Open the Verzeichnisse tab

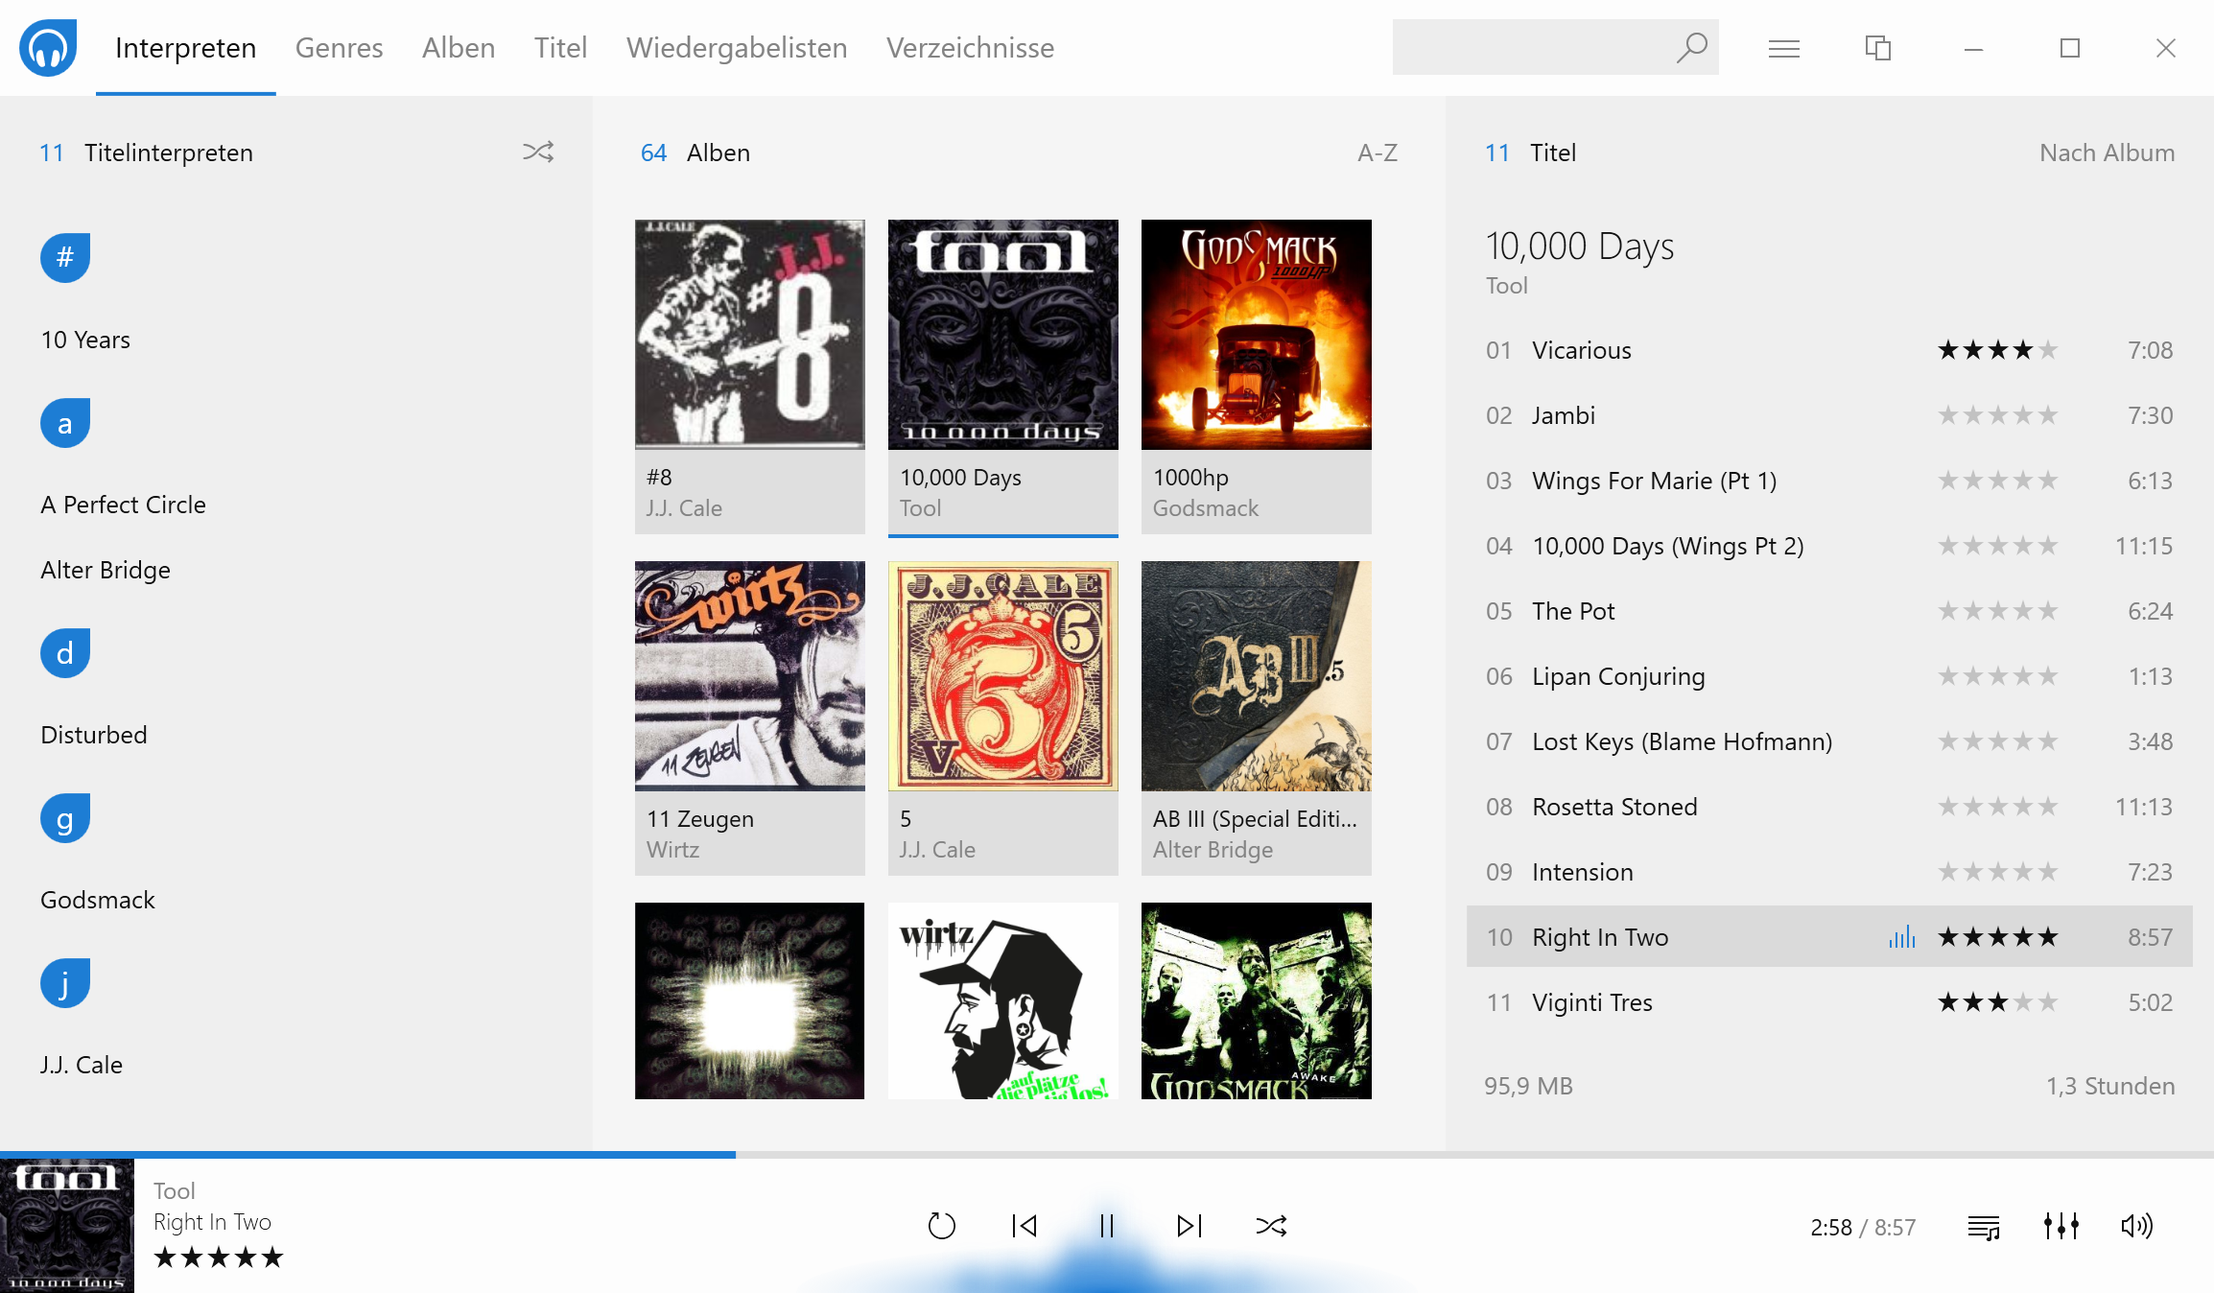(x=970, y=48)
